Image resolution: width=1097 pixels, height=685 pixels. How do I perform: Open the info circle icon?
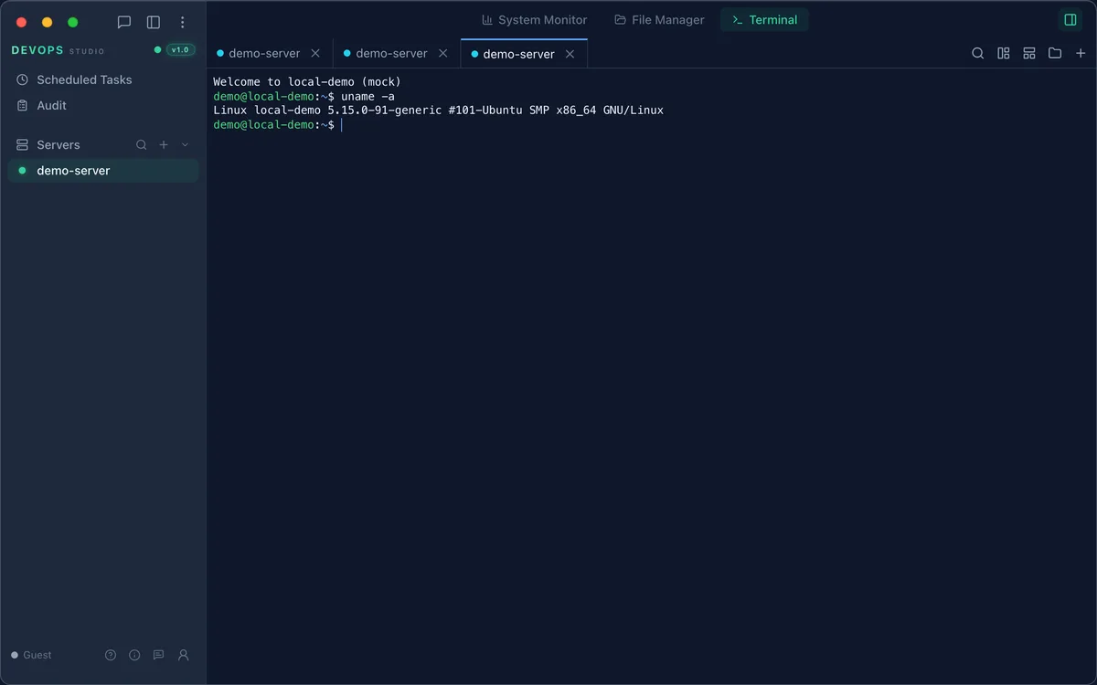134,655
